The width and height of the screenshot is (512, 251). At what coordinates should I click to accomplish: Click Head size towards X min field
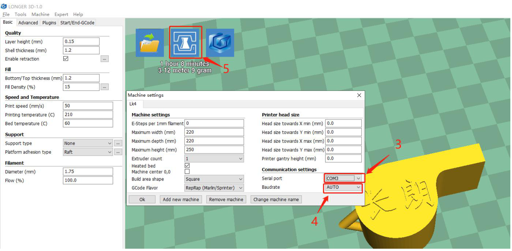coord(343,124)
